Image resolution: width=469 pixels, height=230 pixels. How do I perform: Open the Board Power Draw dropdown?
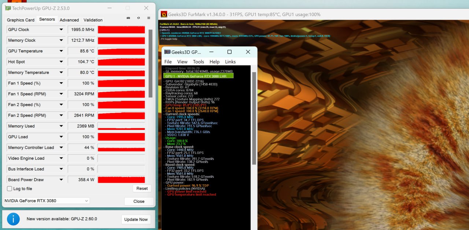(61, 180)
